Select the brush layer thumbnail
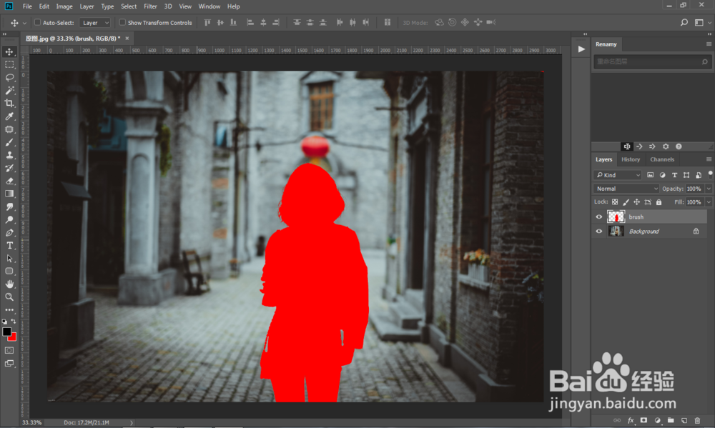The height and width of the screenshot is (428, 715). pyautogui.click(x=616, y=217)
